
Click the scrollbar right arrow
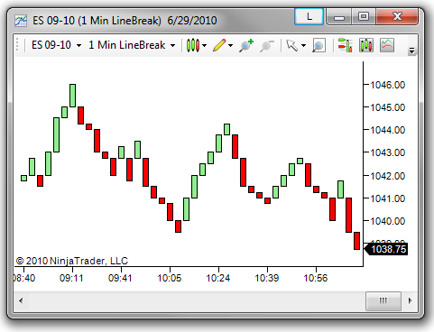[x=410, y=300]
